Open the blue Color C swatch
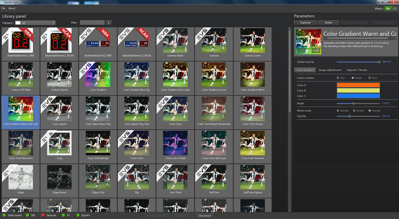The height and width of the screenshot is (219, 399). pyautogui.click(x=358, y=96)
